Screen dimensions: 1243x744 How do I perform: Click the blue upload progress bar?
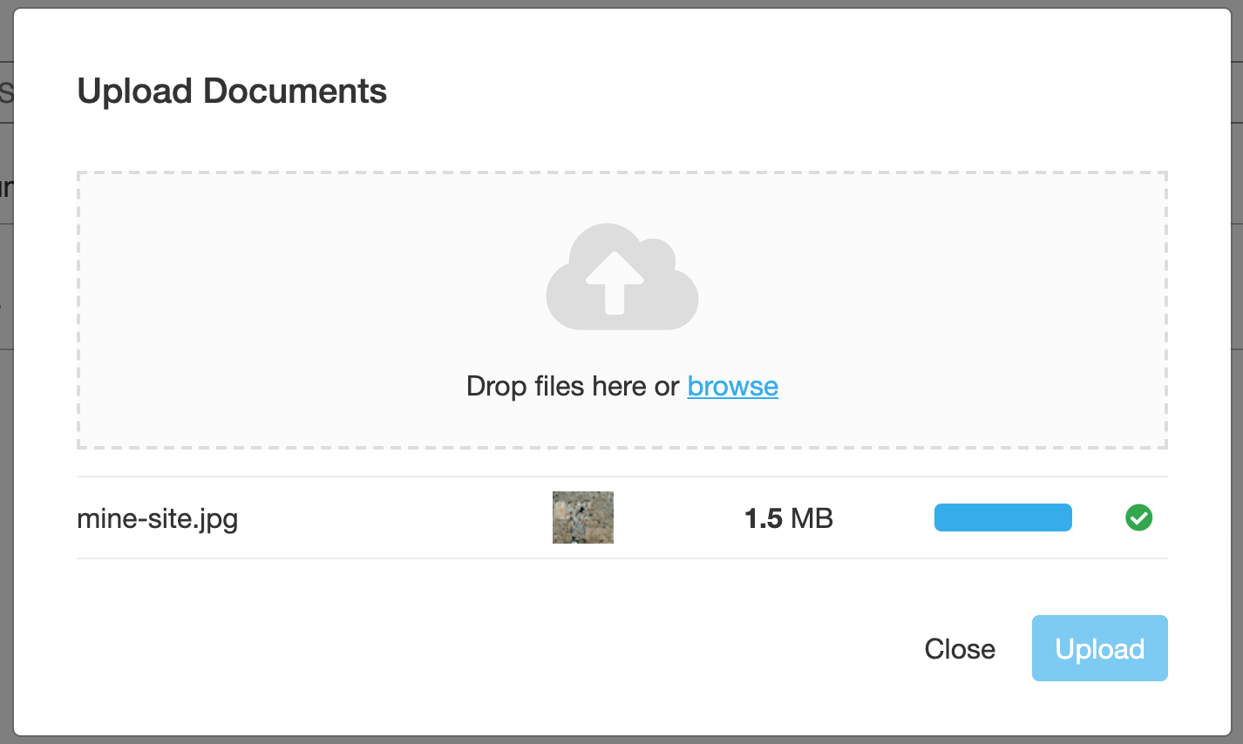(1002, 517)
